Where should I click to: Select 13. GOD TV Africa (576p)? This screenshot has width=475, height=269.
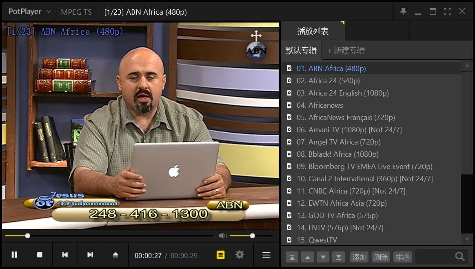click(371, 216)
